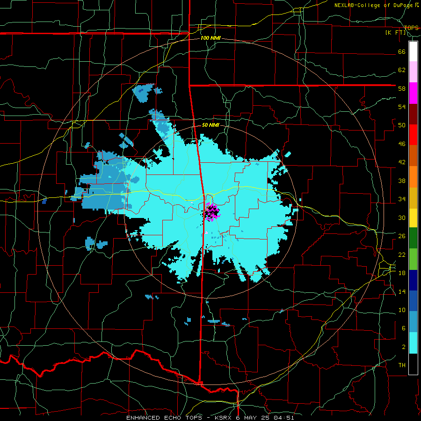
Task: Click the magenta swatch between 54 and 58
Action: (x=413, y=93)
